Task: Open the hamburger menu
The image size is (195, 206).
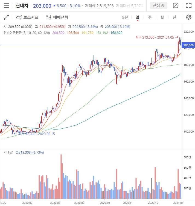Action: 6,6
